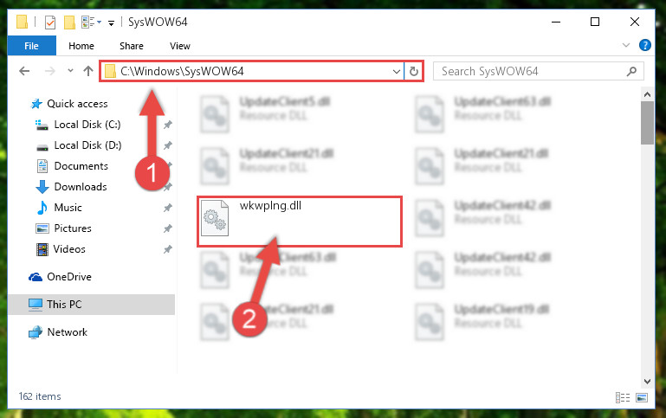
Task: Click the Properties icon in Quick Access Toolbar
Action: (x=49, y=22)
